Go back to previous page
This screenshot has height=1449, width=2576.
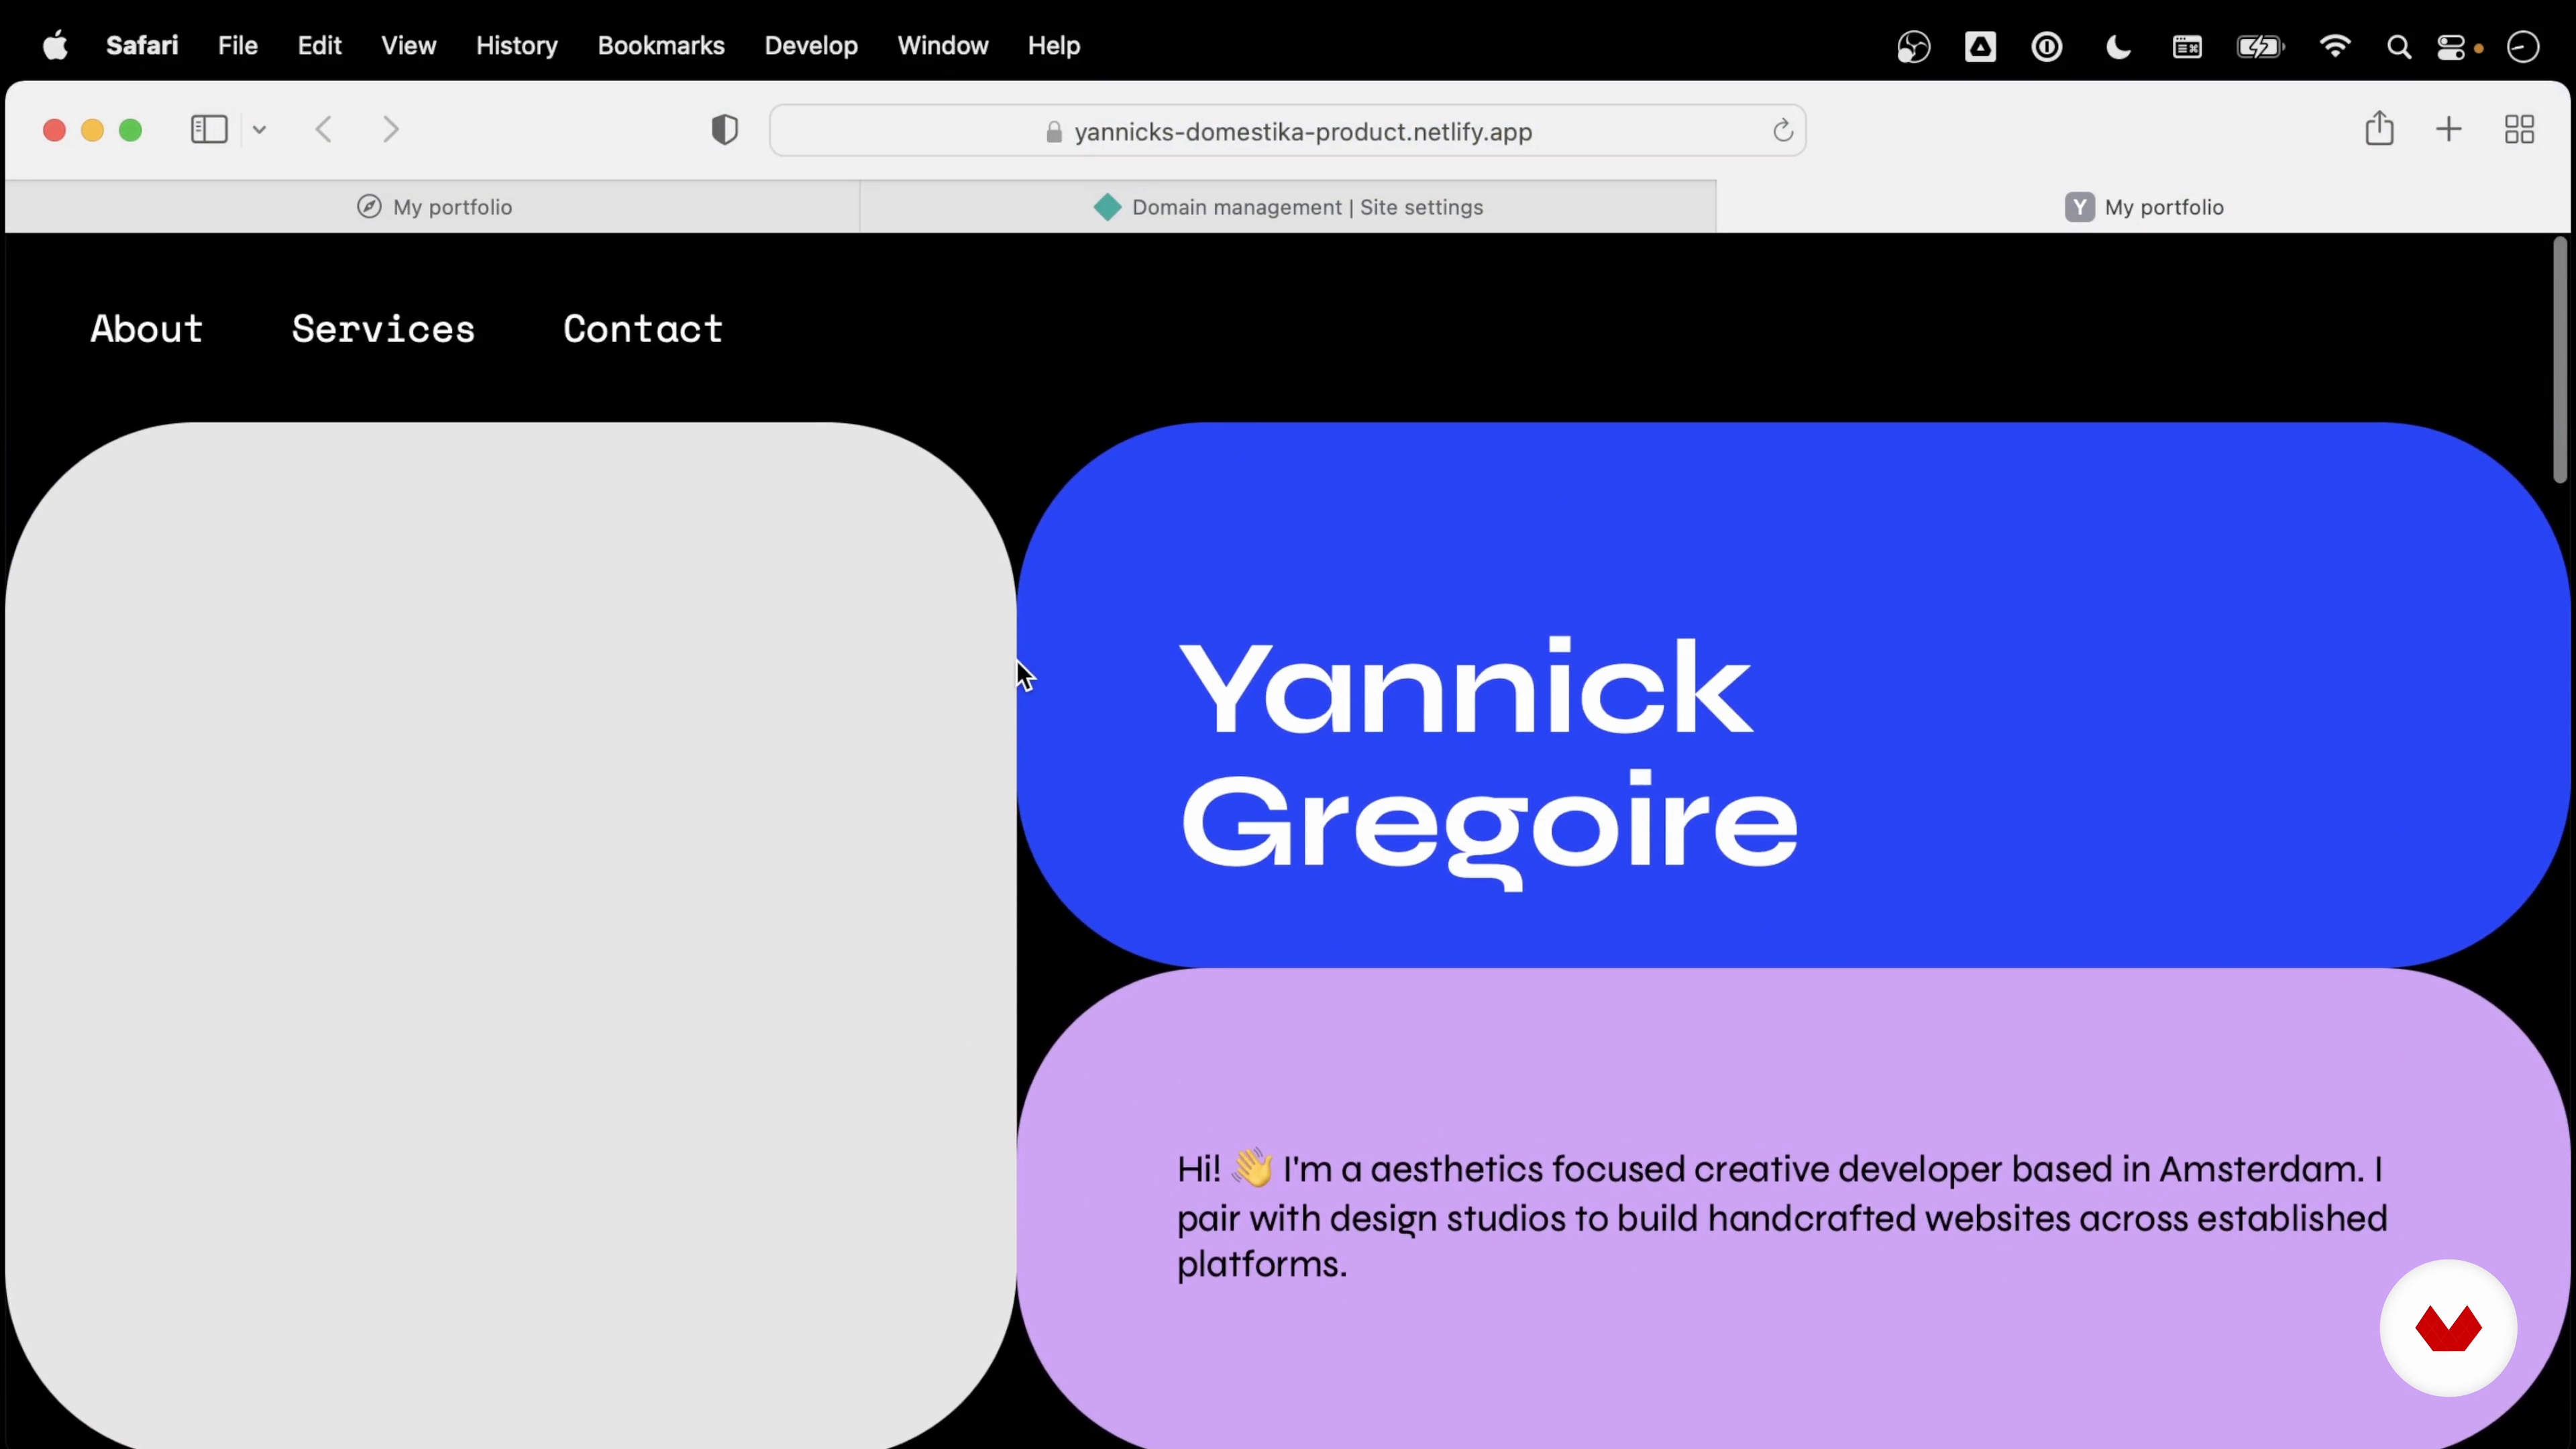click(x=323, y=130)
